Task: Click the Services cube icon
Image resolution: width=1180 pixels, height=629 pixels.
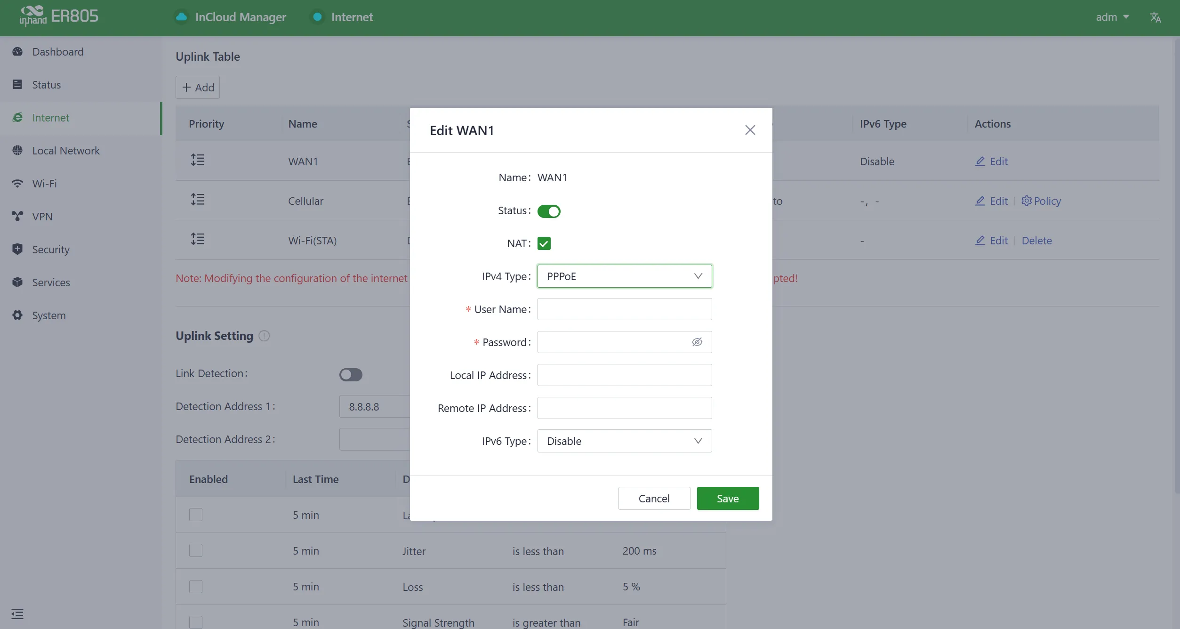Action: pos(17,282)
